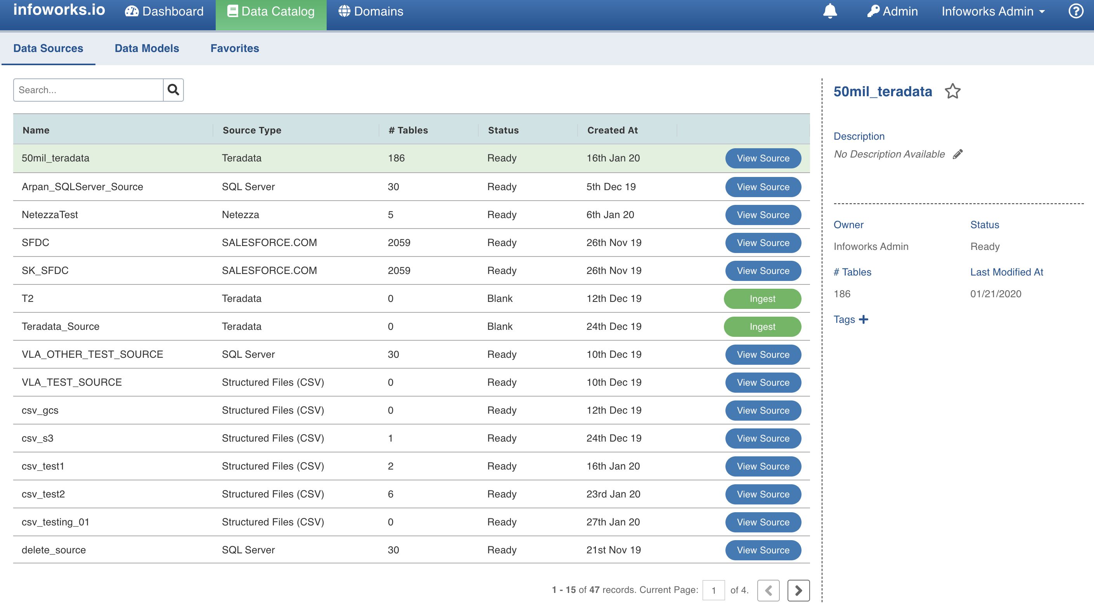View Source for 50mil_teradata

[x=763, y=158]
